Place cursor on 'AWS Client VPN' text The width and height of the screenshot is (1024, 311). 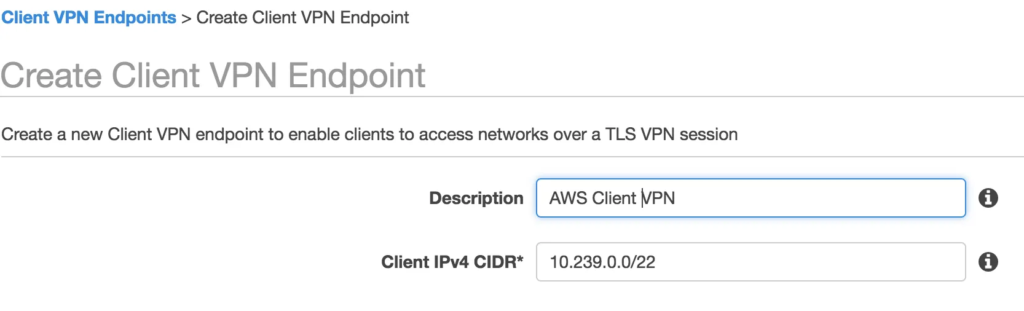click(x=612, y=198)
